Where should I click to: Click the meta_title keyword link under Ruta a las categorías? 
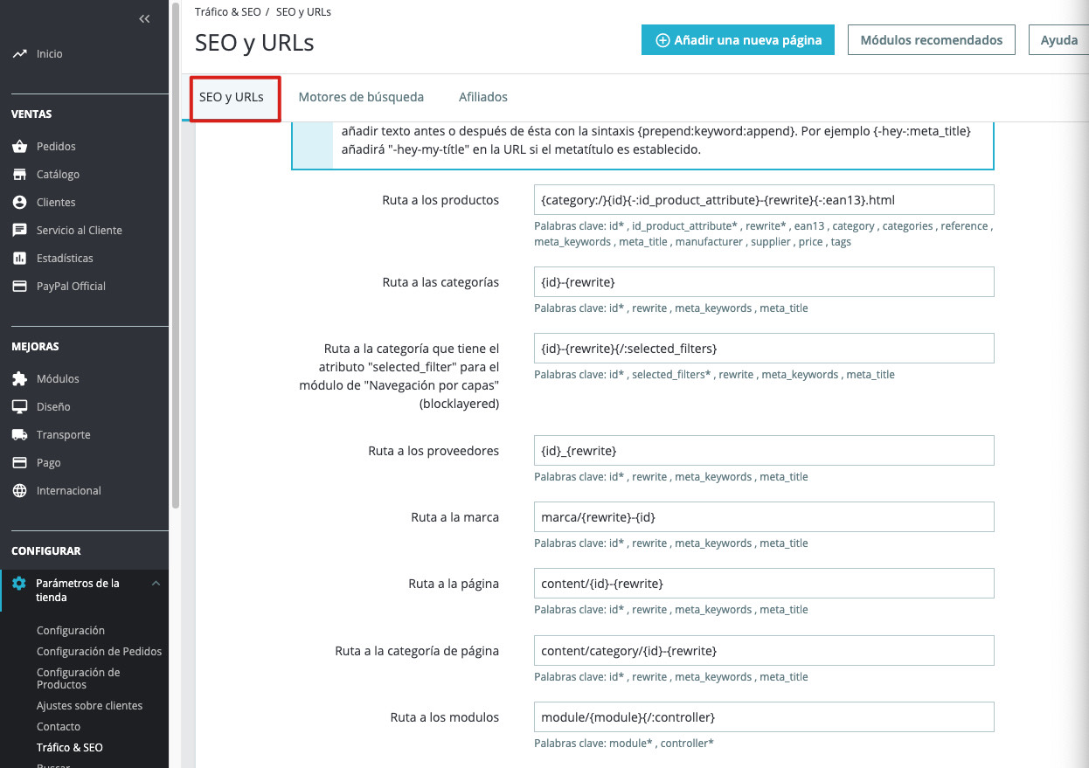[784, 308]
